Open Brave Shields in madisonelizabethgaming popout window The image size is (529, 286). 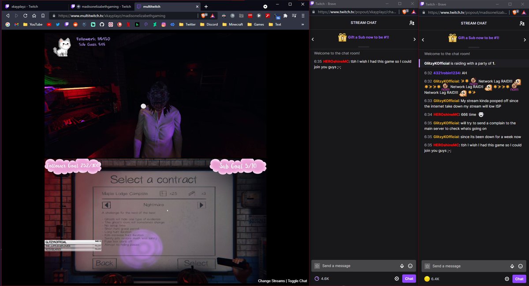pos(515,12)
